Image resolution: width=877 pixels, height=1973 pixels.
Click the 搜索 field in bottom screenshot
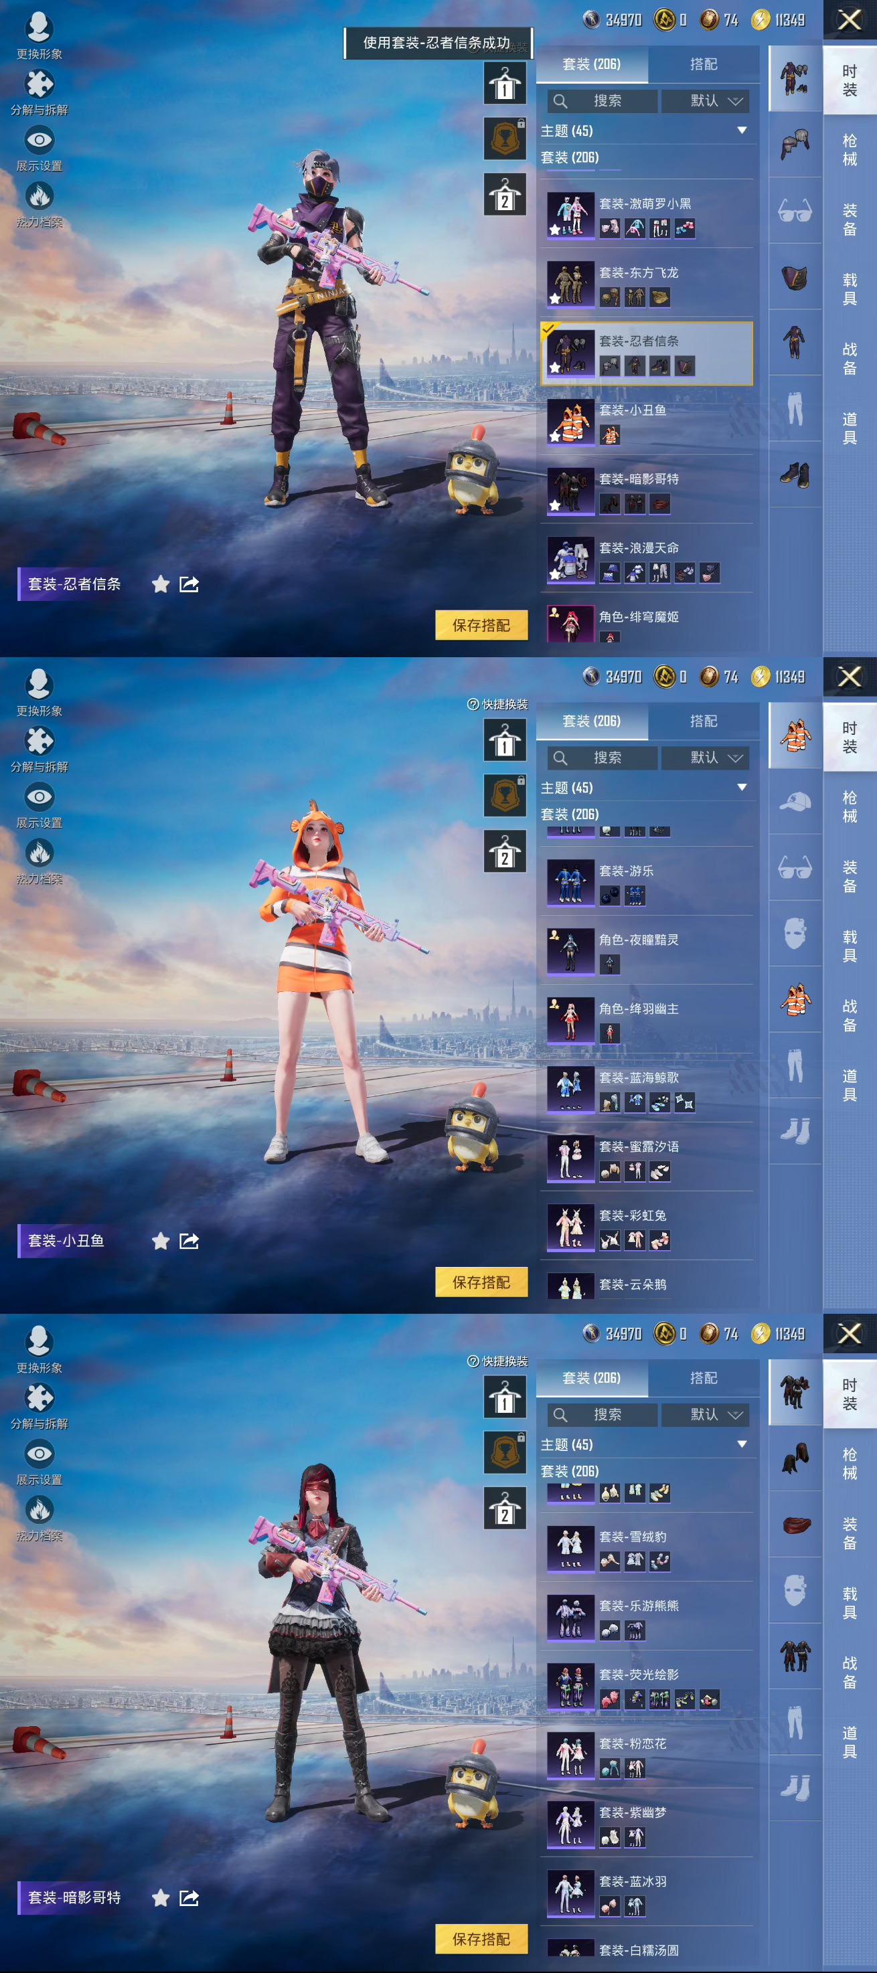click(603, 1415)
